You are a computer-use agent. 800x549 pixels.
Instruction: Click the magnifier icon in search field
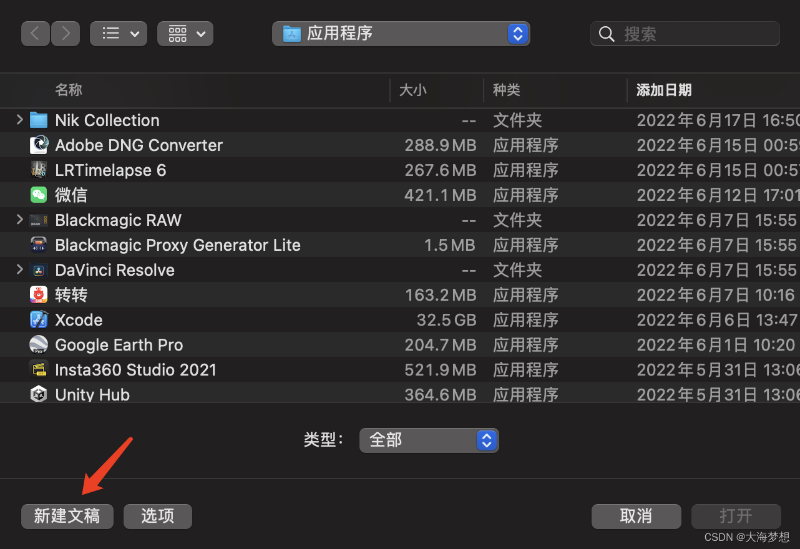[x=607, y=34]
